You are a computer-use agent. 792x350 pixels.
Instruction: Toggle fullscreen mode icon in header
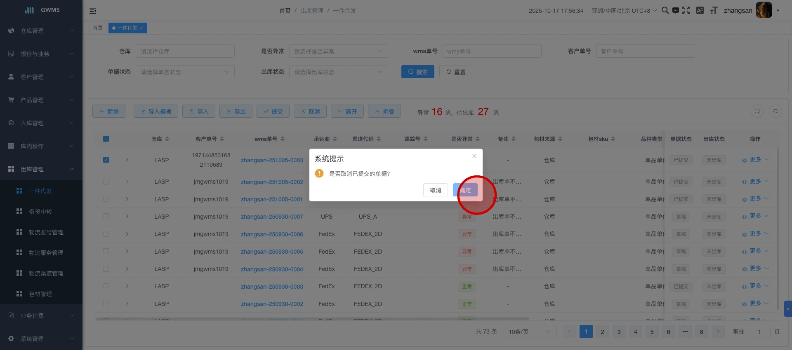coord(686,11)
